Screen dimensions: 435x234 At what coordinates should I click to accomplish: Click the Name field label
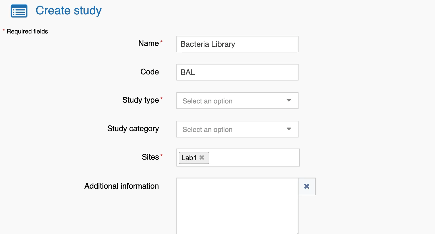[x=148, y=43]
